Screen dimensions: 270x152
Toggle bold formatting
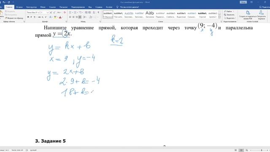pos(28,17)
